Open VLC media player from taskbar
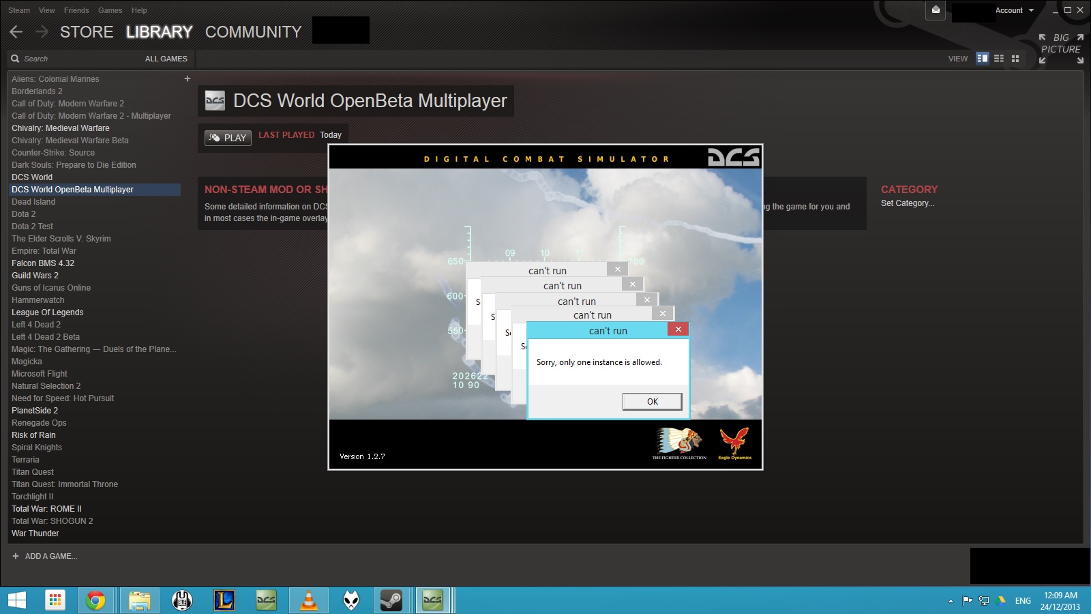1091x614 pixels. (x=309, y=600)
